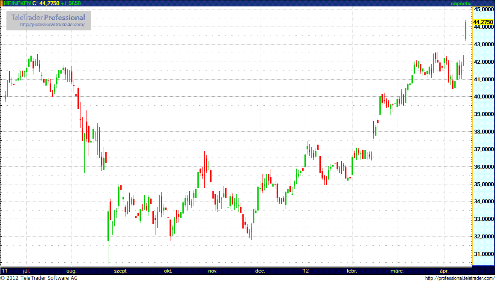Click the +1,9650 price change value in the header
This screenshot has height=282, width=495.
click(x=71, y=3)
